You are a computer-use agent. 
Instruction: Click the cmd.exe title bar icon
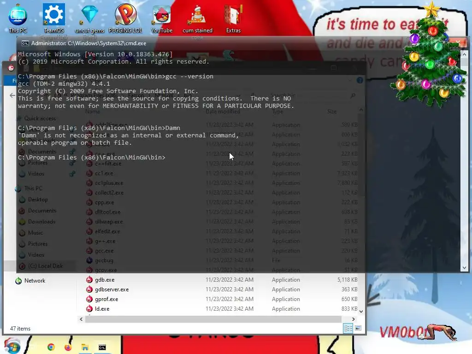pyautogui.click(x=25, y=43)
